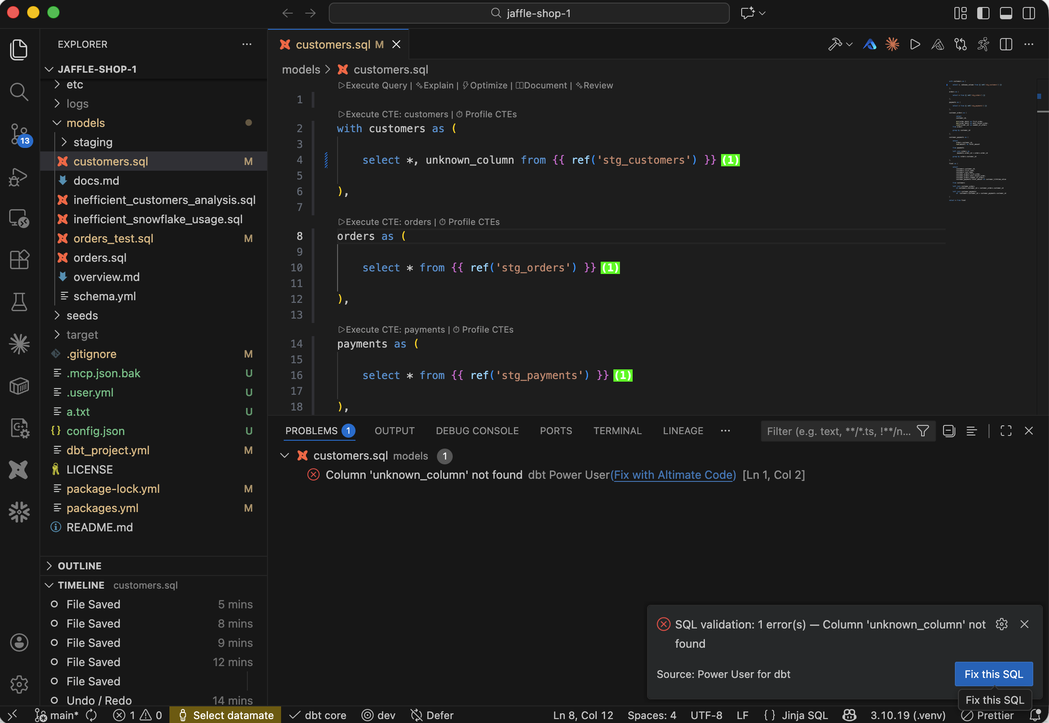Open dbt_project.yml in the explorer
Image resolution: width=1049 pixels, height=723 pixels.
click(x=108, y=450)
